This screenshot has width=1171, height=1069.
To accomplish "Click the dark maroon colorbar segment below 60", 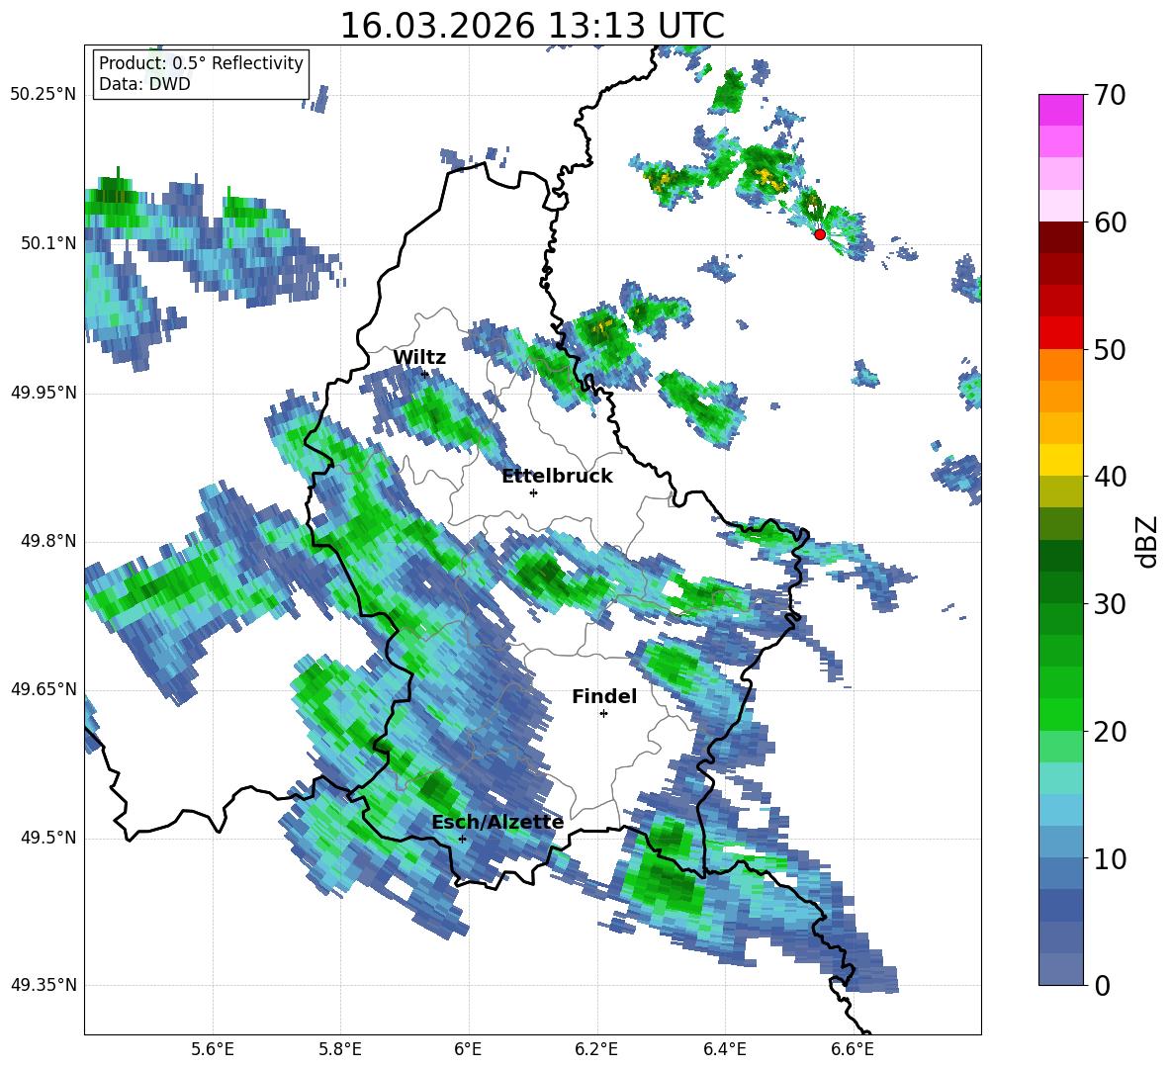I will (x=1060, y=237).
